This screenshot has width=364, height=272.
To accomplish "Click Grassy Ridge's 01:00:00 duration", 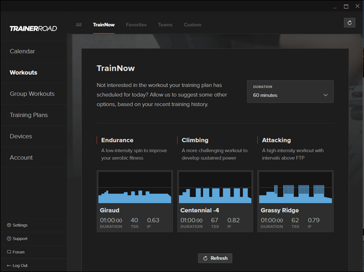I will 272,220.
